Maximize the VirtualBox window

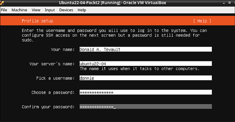229,3
